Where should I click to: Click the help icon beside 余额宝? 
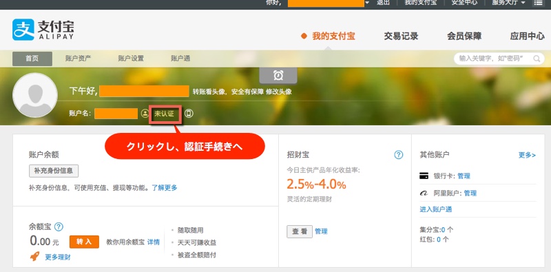[59, 227]
